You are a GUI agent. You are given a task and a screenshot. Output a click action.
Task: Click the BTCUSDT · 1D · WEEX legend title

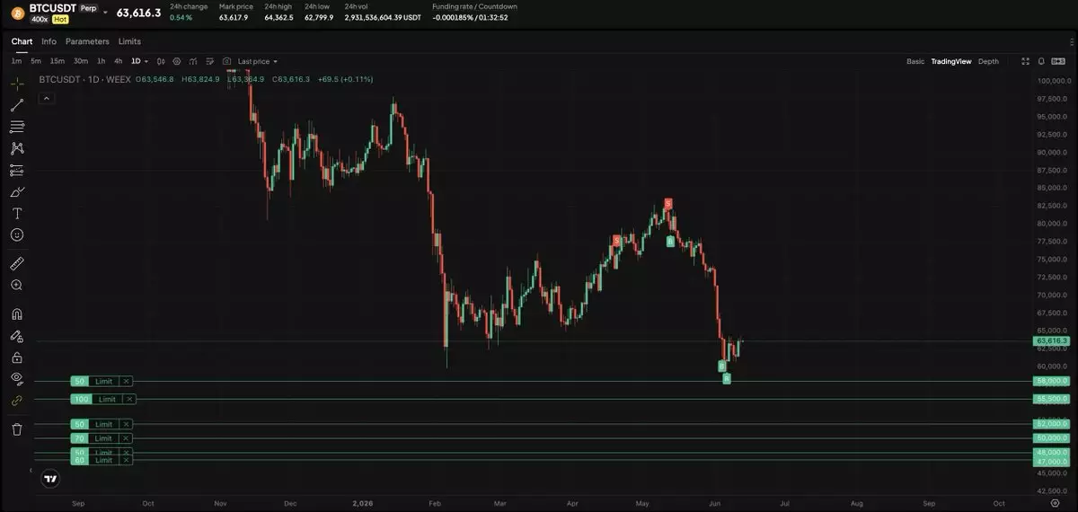click(84, 79)
